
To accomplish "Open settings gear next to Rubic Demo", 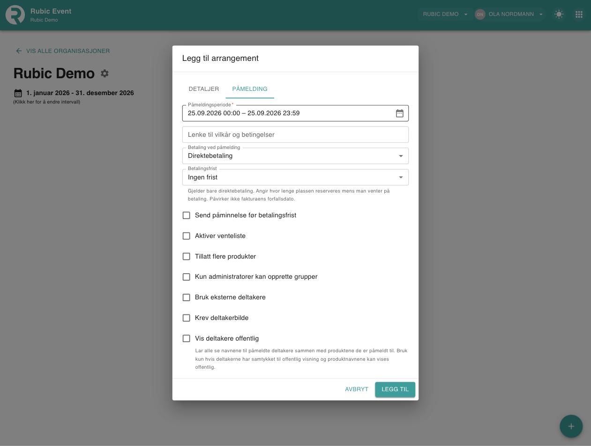I will (x=105, y=74).
